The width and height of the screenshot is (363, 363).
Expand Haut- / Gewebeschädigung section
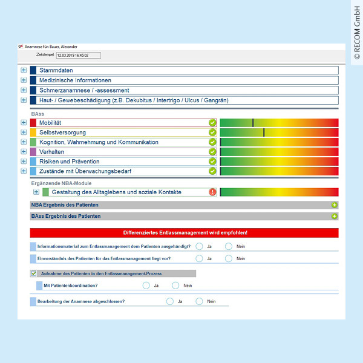tap(24, 100)
